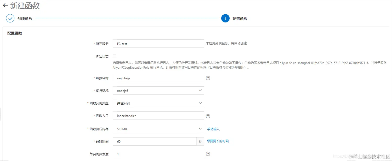Screen dimensions: 392x161
Task: Click inside the 超时时间 value field
Action: (154, 141)
